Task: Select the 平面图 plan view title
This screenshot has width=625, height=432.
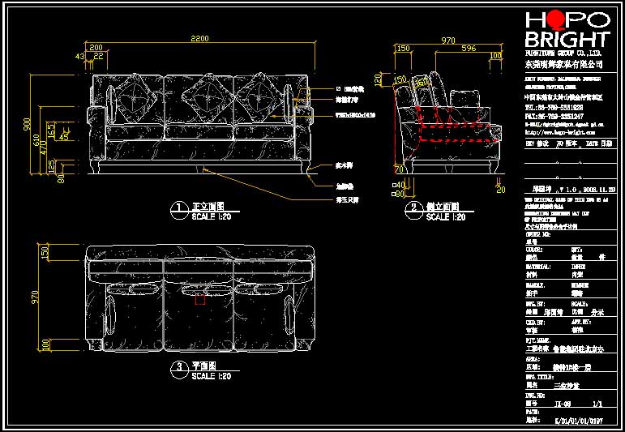Action: (204, 366)
